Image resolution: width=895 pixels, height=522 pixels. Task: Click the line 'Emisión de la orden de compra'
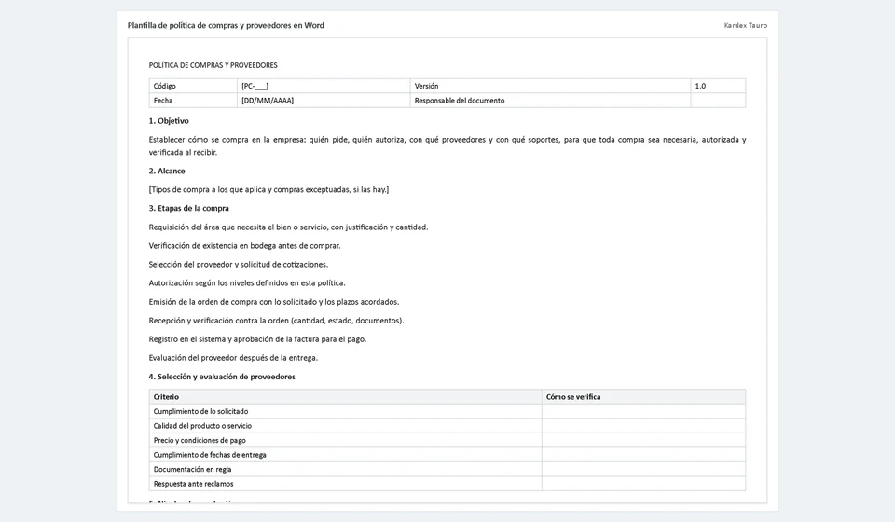point(274,302)
